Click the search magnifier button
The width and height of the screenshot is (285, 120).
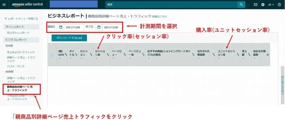pyautogui.click(x=241, y=5)
